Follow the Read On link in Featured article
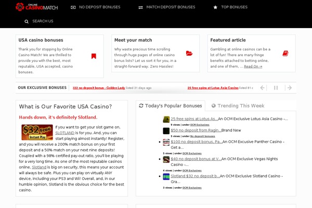Image resolution: width=312 pixels, height=208 pixels. tap(253, 67)
